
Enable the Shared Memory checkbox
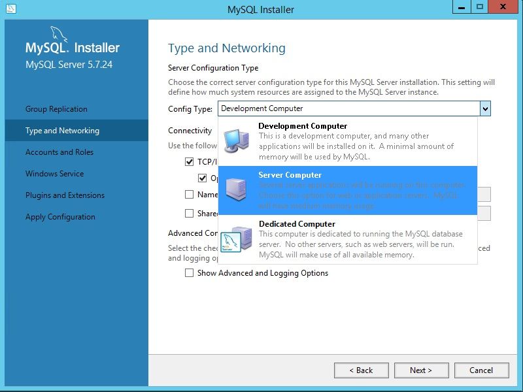(189, 214)
